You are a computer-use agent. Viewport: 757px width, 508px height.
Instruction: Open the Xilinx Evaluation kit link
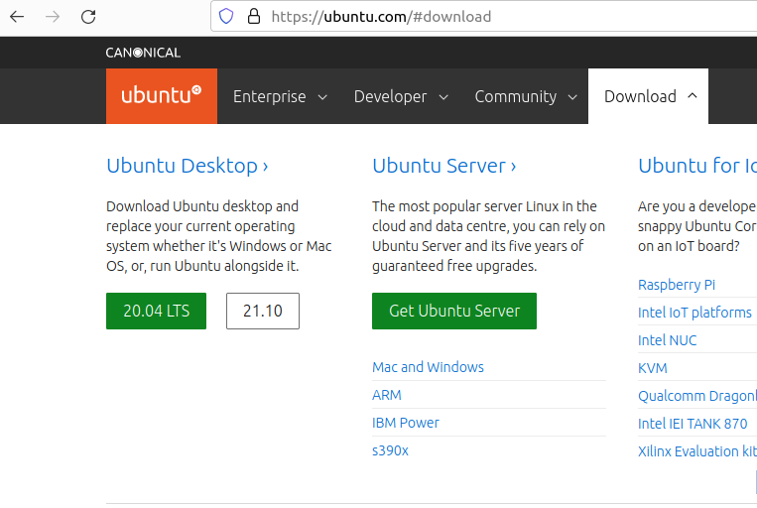point(697,451)
